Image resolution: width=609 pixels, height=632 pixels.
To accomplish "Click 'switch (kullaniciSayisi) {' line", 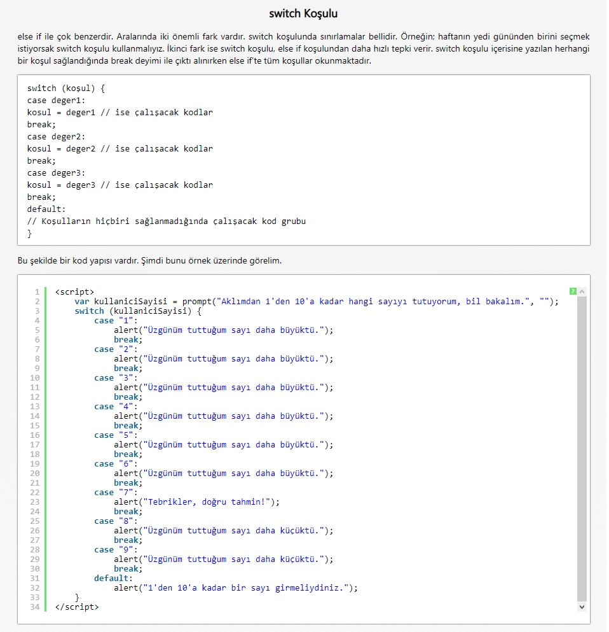I will tap(138, 311).
